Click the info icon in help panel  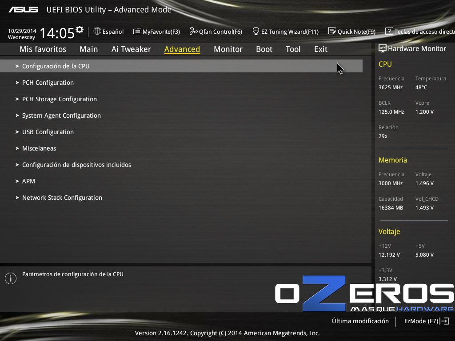click(11, 278)
